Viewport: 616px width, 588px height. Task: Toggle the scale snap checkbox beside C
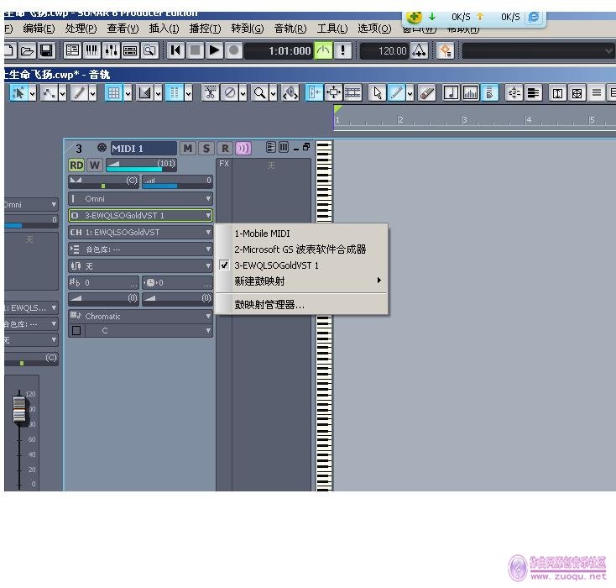[76, 331]
